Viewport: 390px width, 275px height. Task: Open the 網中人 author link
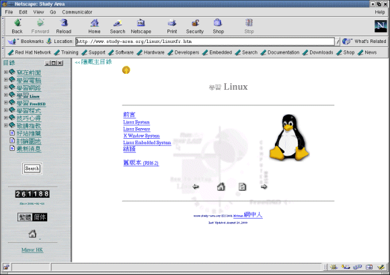pos(253,215)
